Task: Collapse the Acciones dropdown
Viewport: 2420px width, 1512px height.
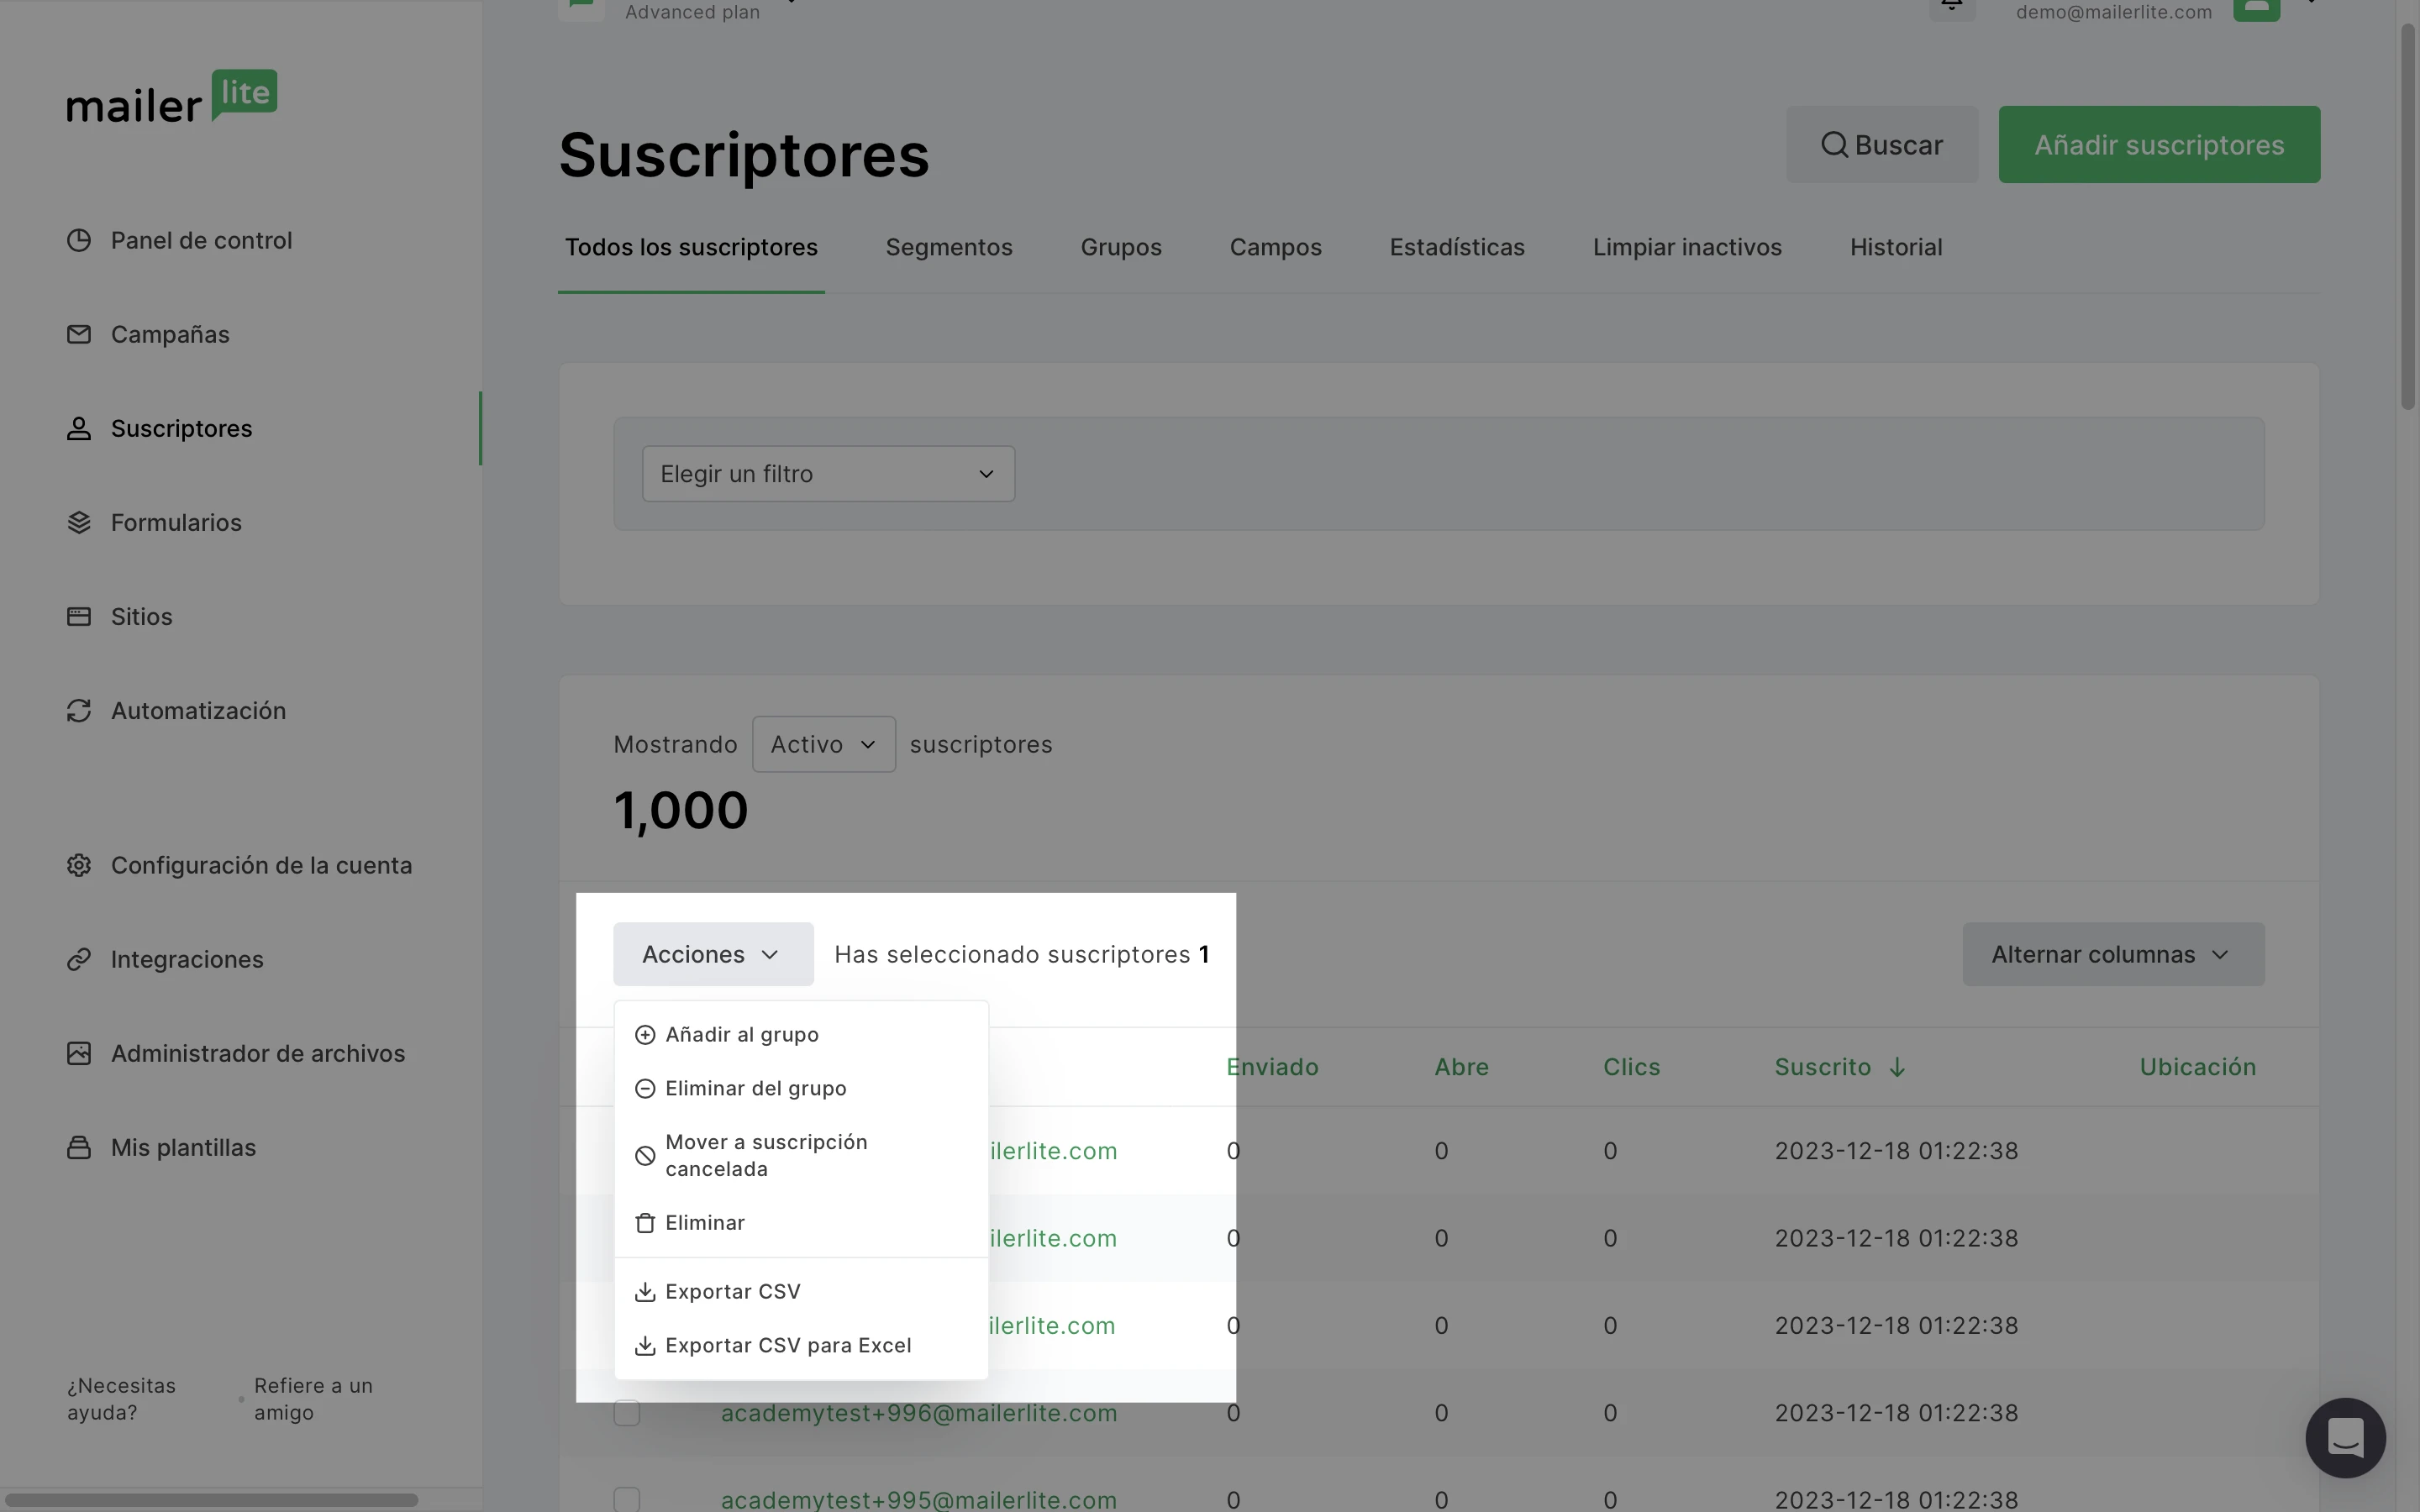Action: 713,954
